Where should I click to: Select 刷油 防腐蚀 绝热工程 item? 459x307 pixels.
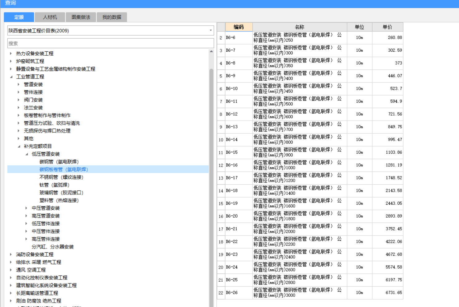tap(39, 301)
